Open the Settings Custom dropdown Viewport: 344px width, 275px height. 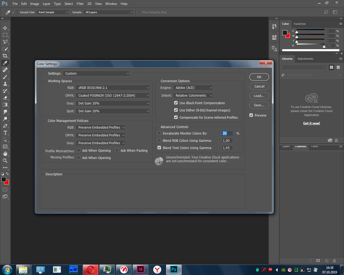pyautogui.click(x=96, y=74)
